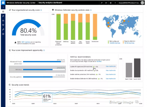The height and width of the screenshot is (107, 147).
Task: Click the user avatar in top bar
Action: [x=142, y=3]
